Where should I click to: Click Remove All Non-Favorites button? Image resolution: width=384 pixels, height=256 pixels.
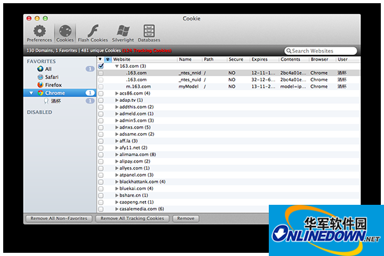[x=59, y=218]
